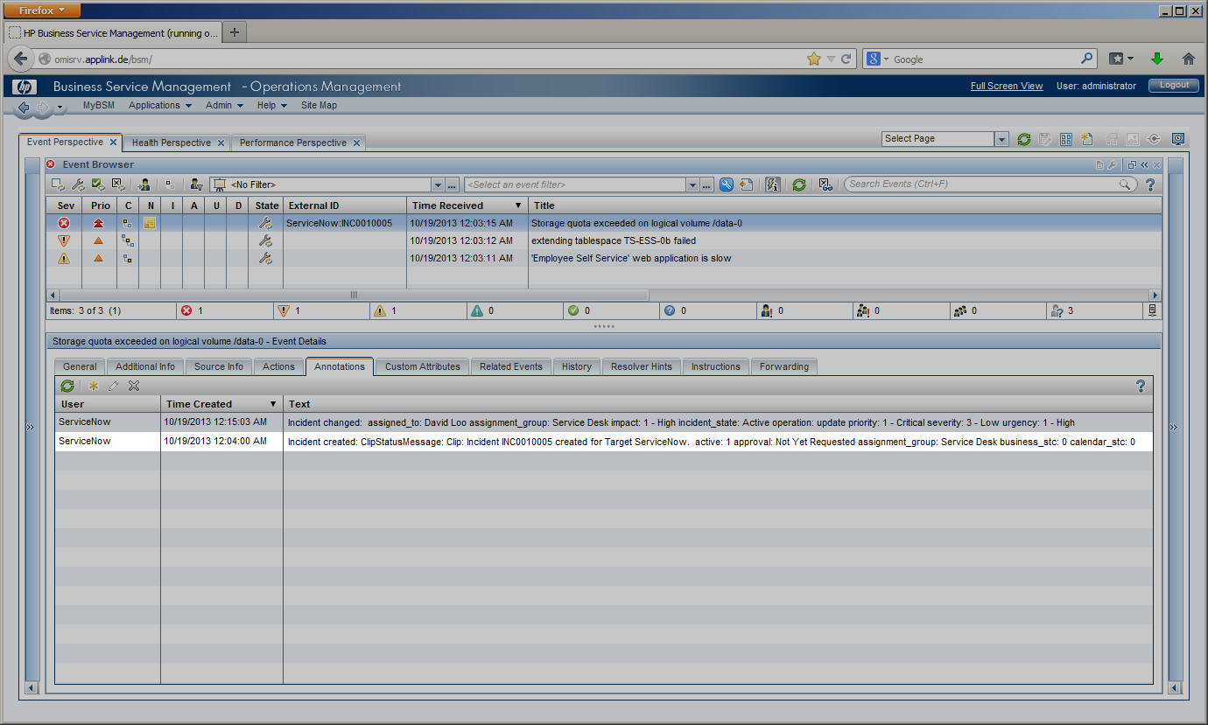Click the relate events squares icon in toolbar
Image resolution: width=1208 pixels, height=725 pixels.
pyautogui.click(x=170, y=185)
